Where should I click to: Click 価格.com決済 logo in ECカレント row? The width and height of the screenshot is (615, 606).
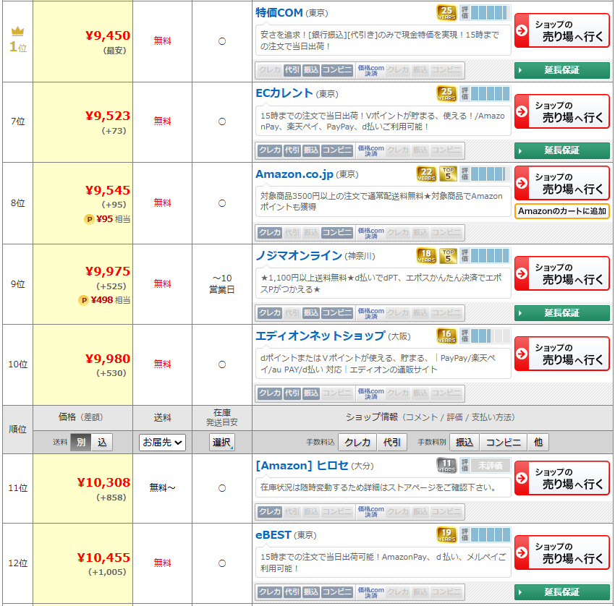click(370, 150)
